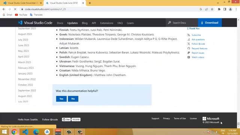Image resolution: width=240 pixels, height=135 pixels.
Task: Open the Terms of Use link
Action: [180, 118]
